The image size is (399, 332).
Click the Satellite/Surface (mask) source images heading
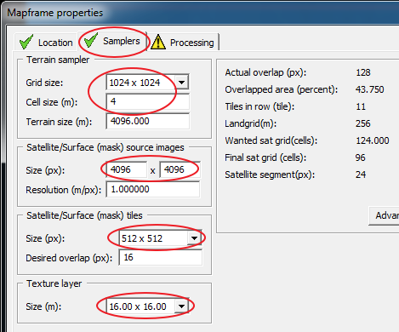[105, 147]
